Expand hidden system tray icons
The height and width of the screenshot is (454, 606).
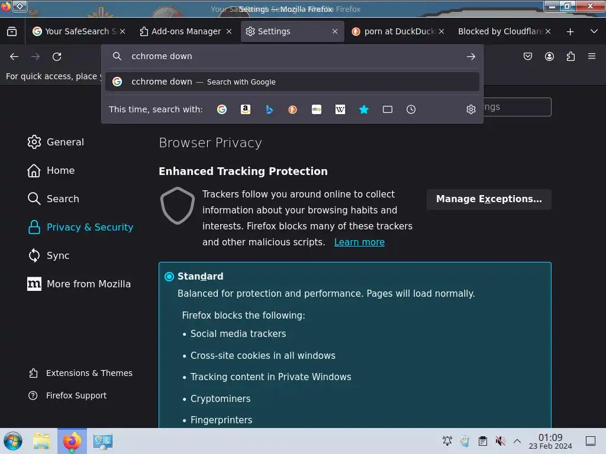(x=517, y=441)
